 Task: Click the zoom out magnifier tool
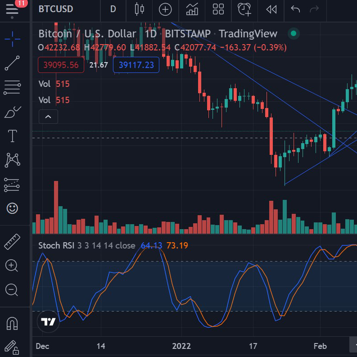point(12,290)
